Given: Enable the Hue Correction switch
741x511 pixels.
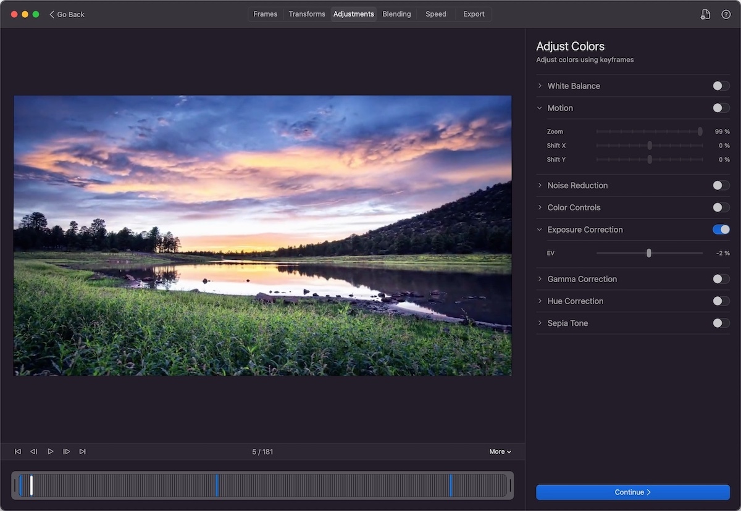Looking at the screenshot, I should [x=721, y=301].
